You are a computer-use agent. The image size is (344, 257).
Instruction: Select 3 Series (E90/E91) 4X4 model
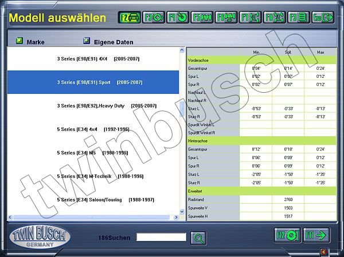tap(93, 59)
